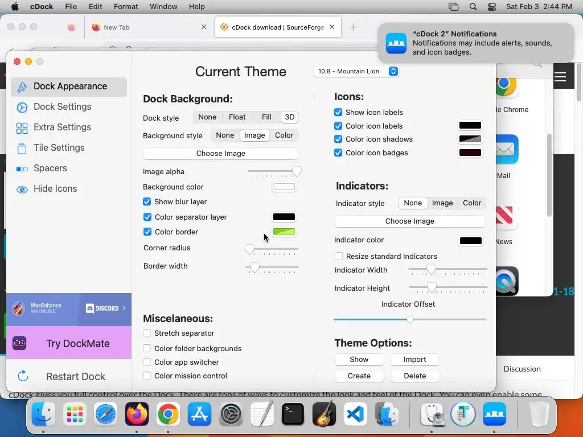
Task: Click the Restart Dock circular arrow icon
Action: tap(23, 376)
